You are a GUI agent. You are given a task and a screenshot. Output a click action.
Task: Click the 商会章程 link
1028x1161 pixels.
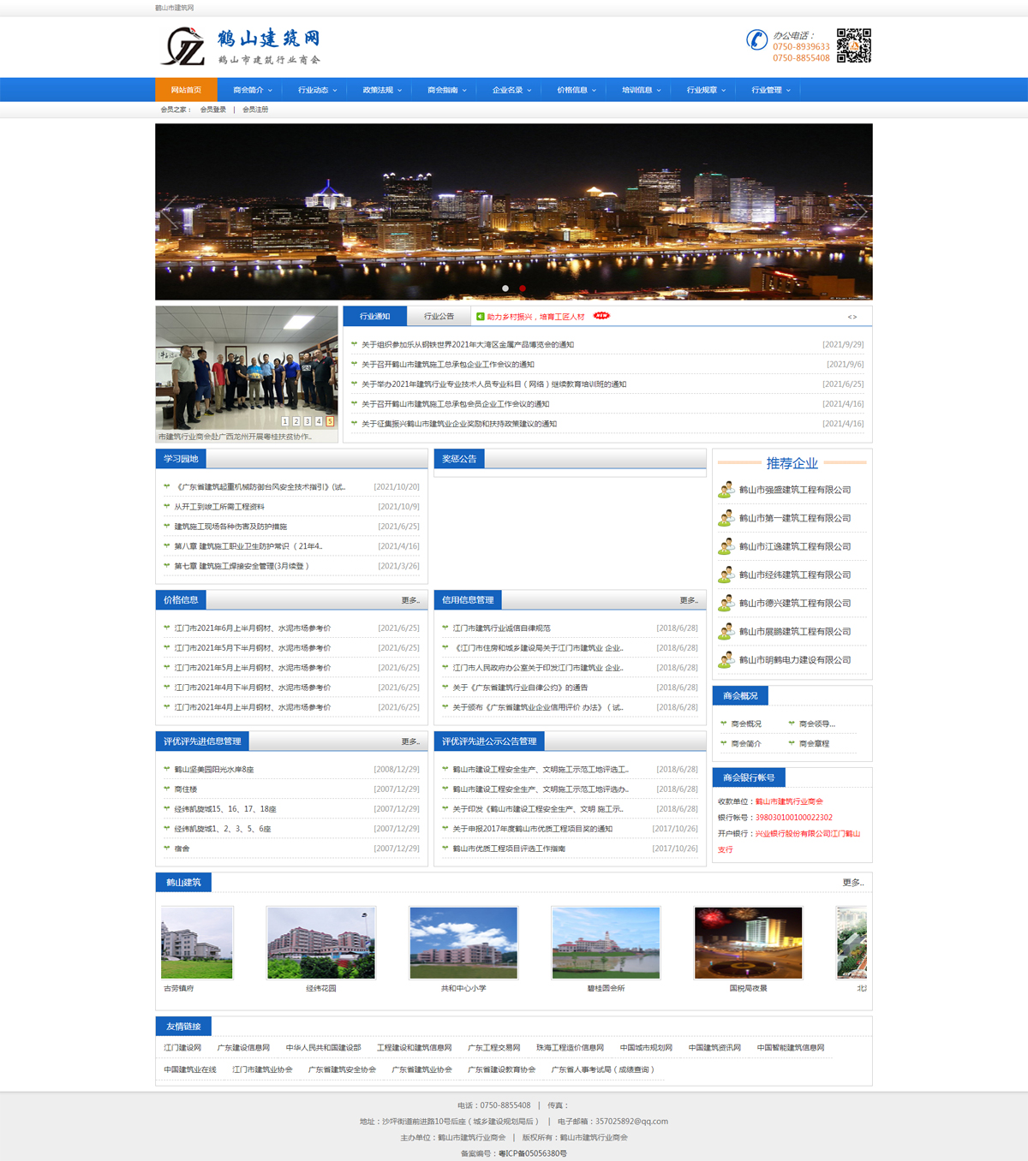point(814,744)
